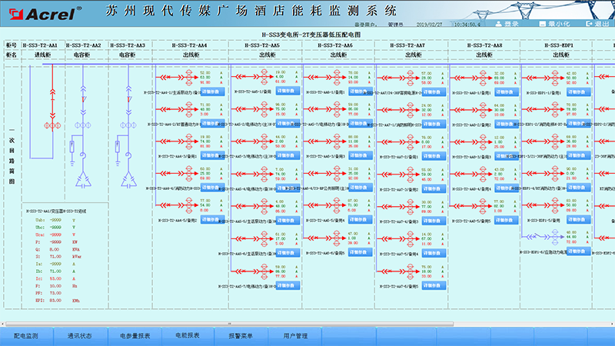Click the Acrel logo

point(45,13)
